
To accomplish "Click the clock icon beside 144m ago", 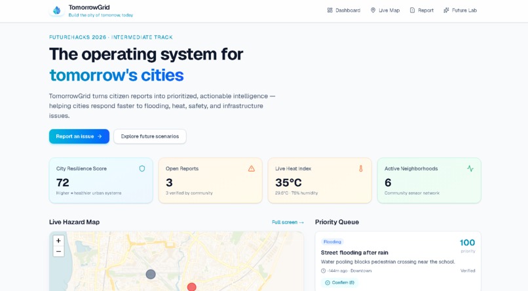I will [323, 271].
